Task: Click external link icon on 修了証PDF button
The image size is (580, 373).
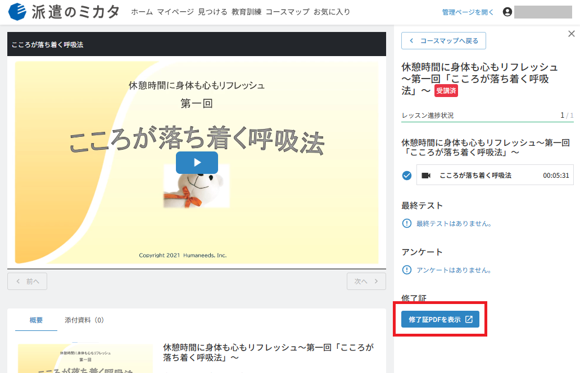Action: 469,320
